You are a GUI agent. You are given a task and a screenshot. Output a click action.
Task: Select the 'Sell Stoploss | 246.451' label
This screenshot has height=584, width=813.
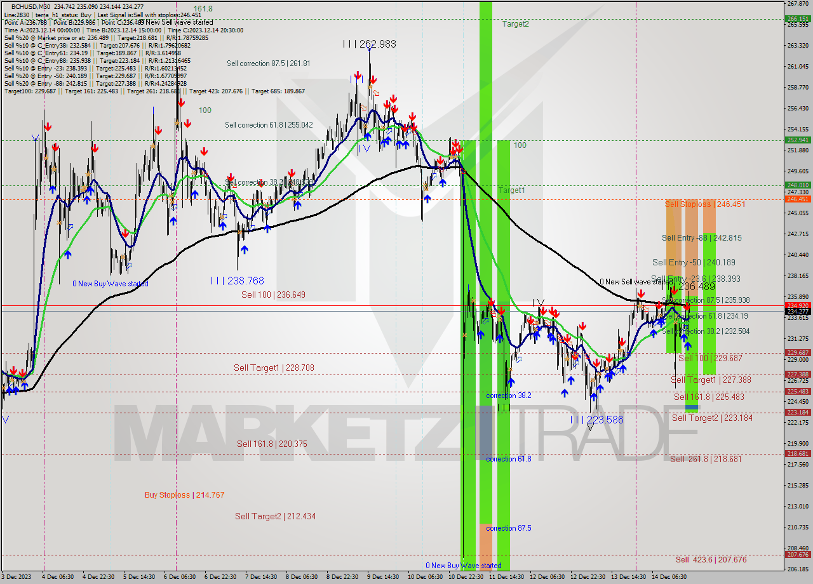pos(705,204)
